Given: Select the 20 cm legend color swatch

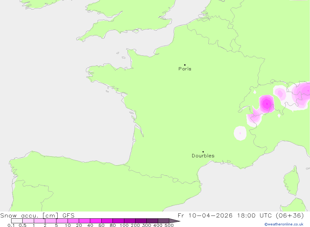Looking at the screenshot, I should [x=84, y=221].
